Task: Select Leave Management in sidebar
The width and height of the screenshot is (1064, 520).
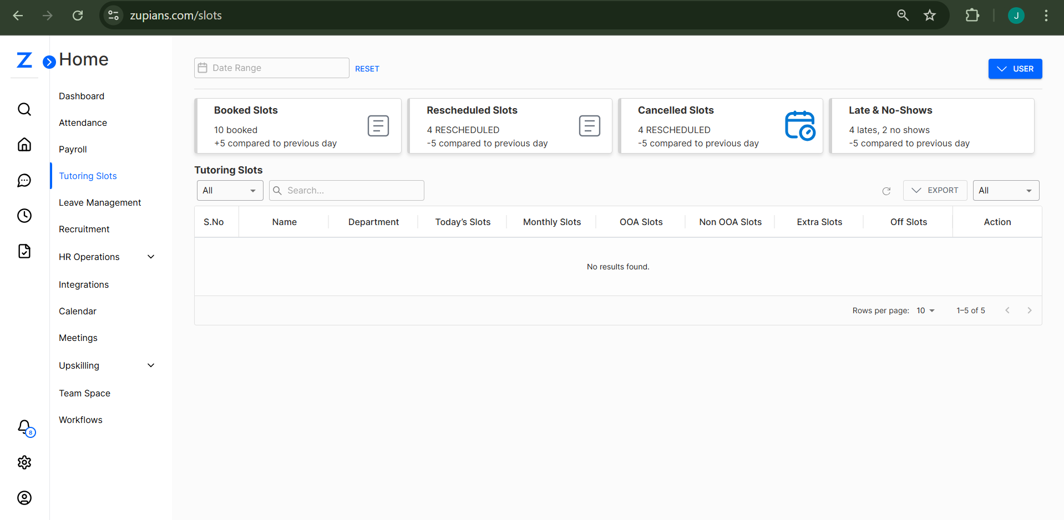Action: (100, 202)
